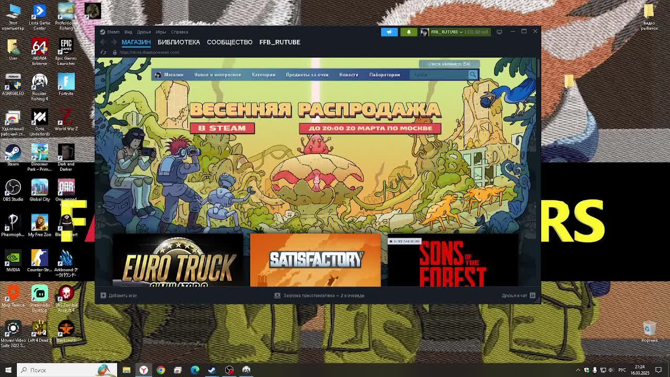Open Steam notifications bell
Screen dimensions: 670x377
click(409, 32)
